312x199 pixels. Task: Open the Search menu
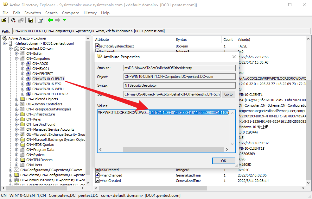coord(51,13)
